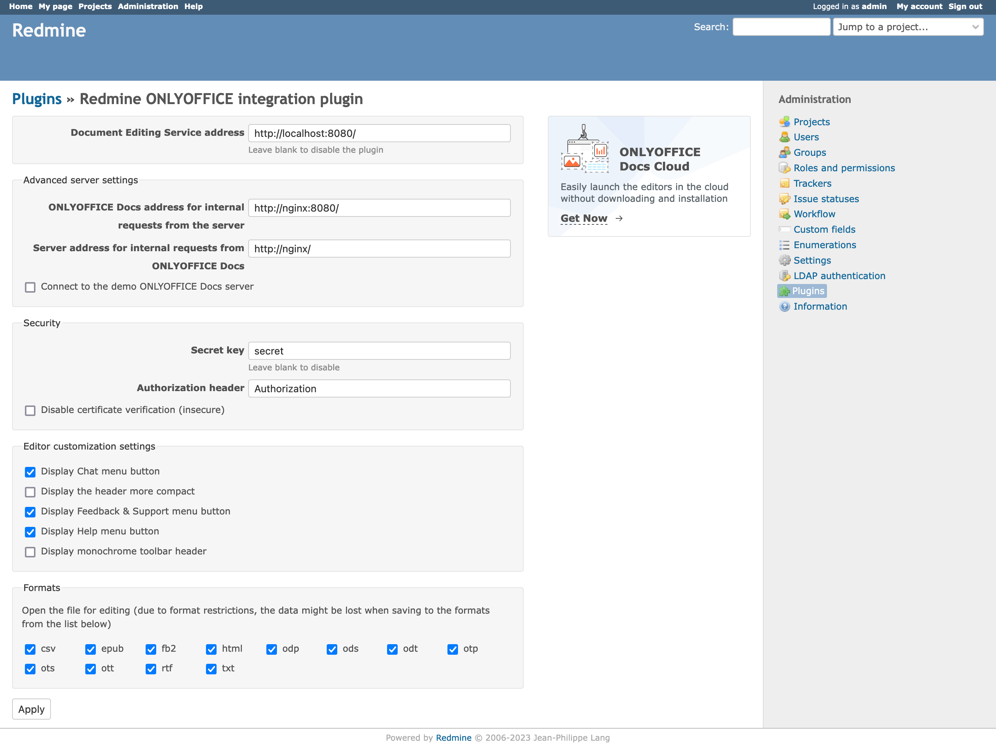Uncheck Display Feedback & Support menu button
Viewport: 996px width, 746px height.
(x=30, y=512)
